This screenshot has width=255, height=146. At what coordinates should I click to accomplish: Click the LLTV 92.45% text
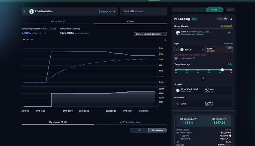[204, 32]
